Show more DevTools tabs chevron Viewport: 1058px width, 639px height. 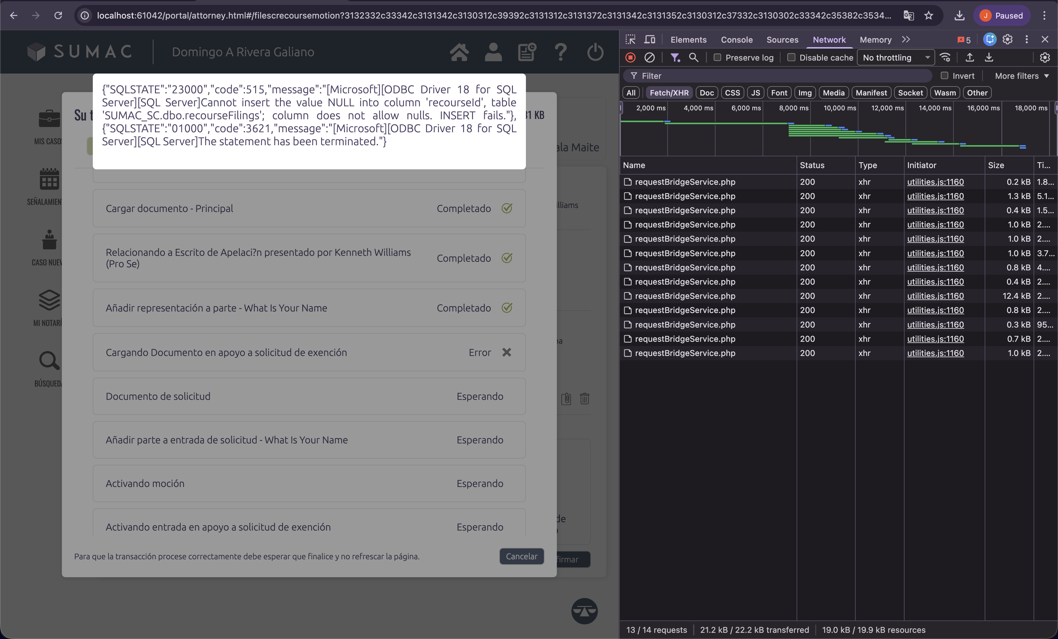coord(906,40)
